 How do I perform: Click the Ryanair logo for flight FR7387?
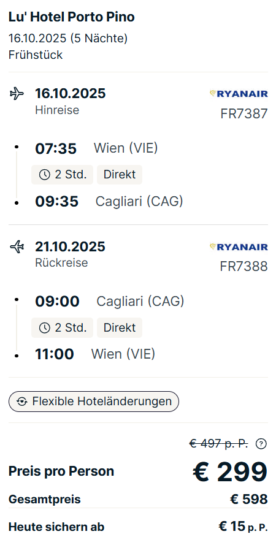point(239,94)
